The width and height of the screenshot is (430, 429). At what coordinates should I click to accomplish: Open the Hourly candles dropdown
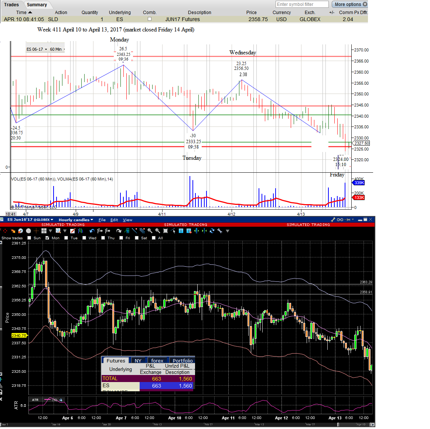click(x=76, y=220)
